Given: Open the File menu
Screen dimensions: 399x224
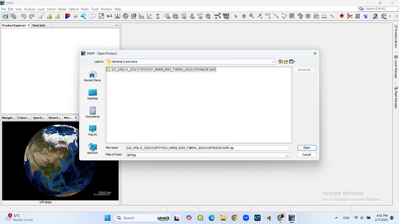Looking at the screenshot, I should [3, 9].
